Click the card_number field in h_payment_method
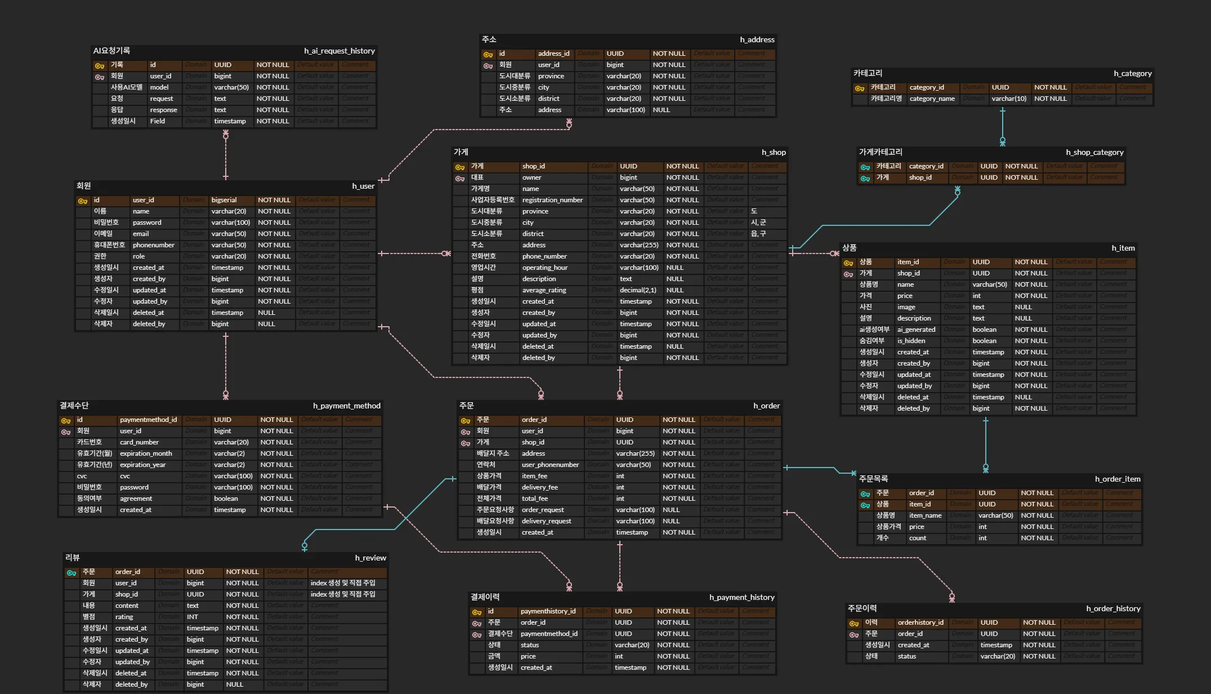 (x=139, y=442)
